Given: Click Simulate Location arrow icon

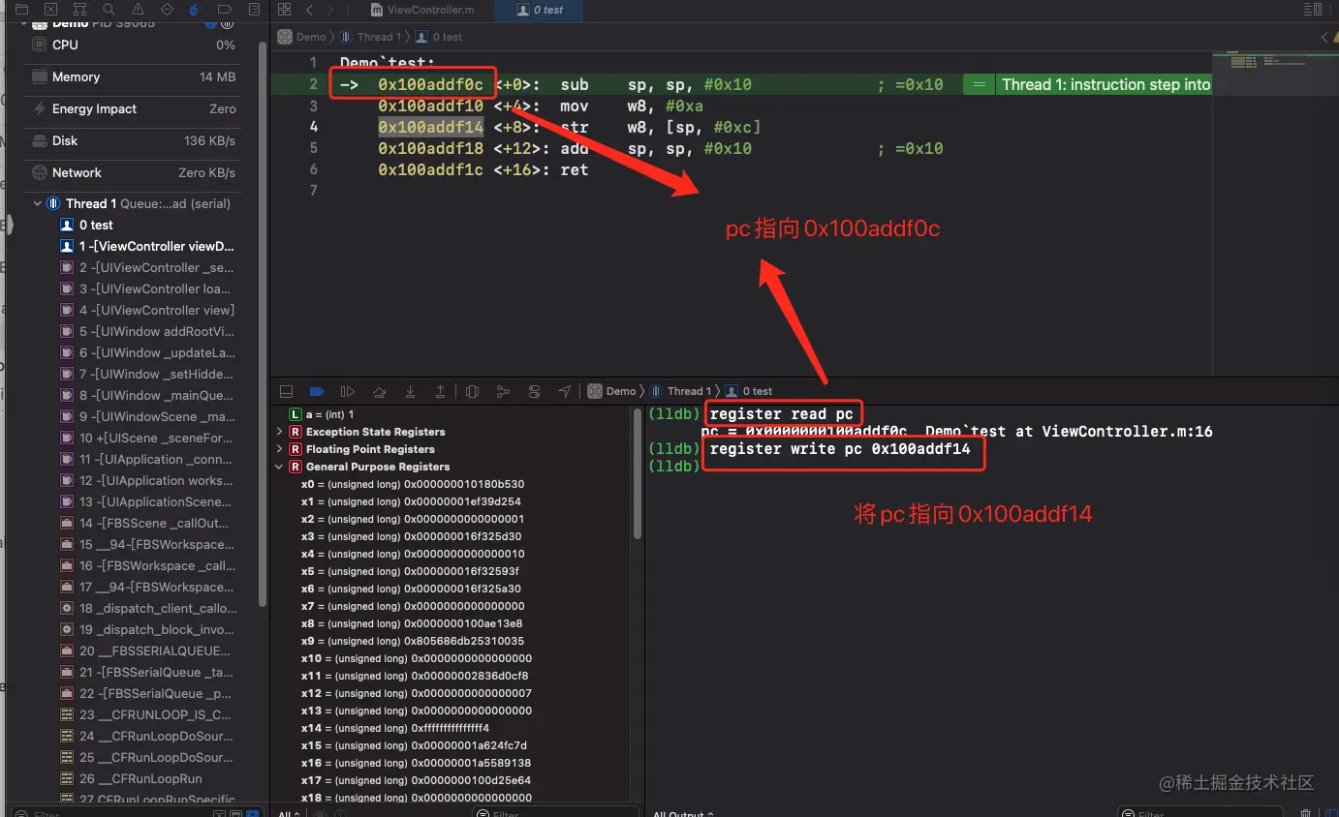Looking at the screenshot, I should (565, 391).
